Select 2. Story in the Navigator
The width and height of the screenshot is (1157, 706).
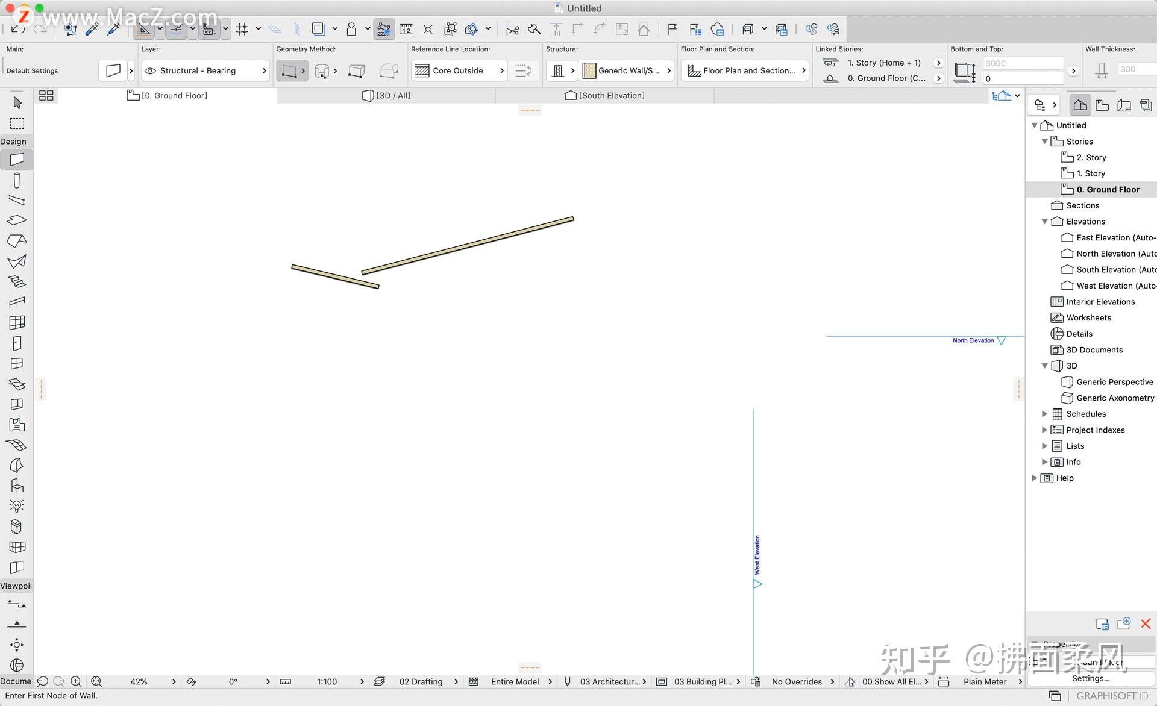point(1092,157)
